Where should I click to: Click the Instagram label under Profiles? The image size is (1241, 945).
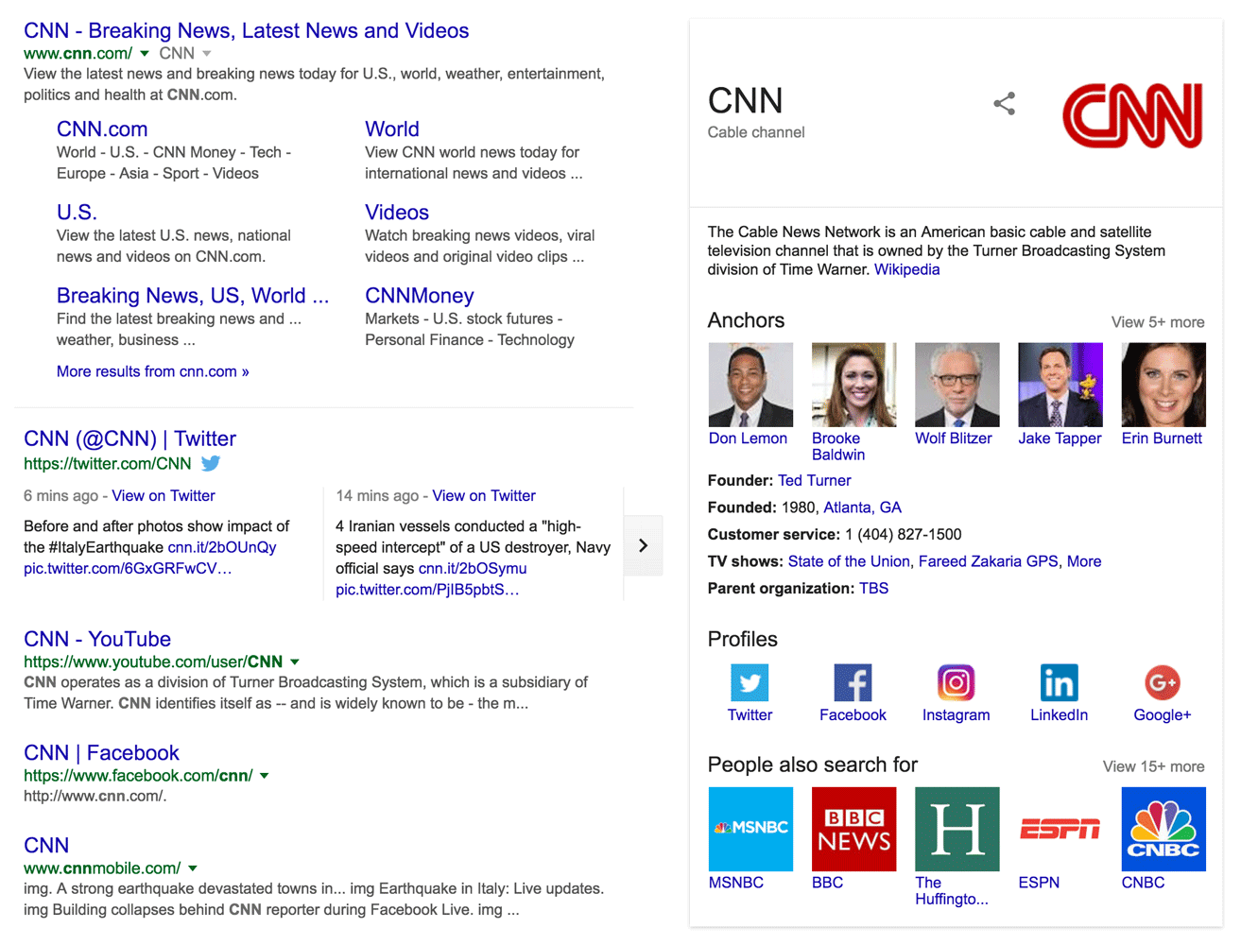[x=957, y=715]
